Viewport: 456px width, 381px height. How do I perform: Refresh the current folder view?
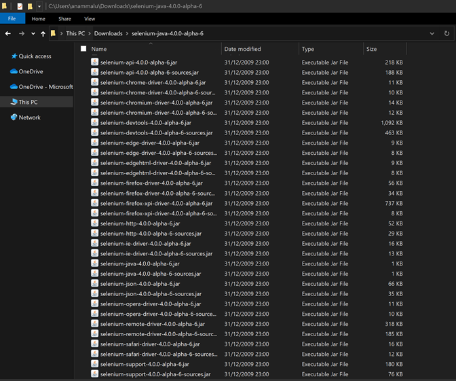446,33
